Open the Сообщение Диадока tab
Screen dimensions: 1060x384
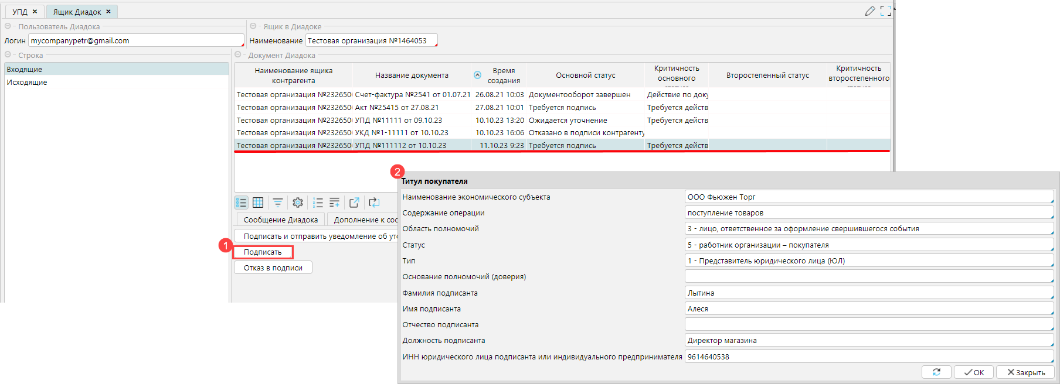click(x=280, y=220)
